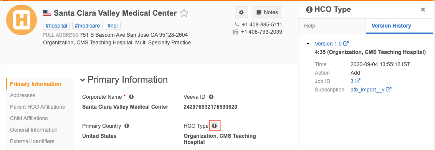Switch to the Help tab
435x150 pixels.
(309, 26)
